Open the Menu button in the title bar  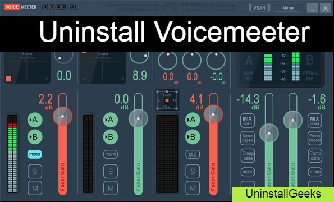(x=288, y=8)
